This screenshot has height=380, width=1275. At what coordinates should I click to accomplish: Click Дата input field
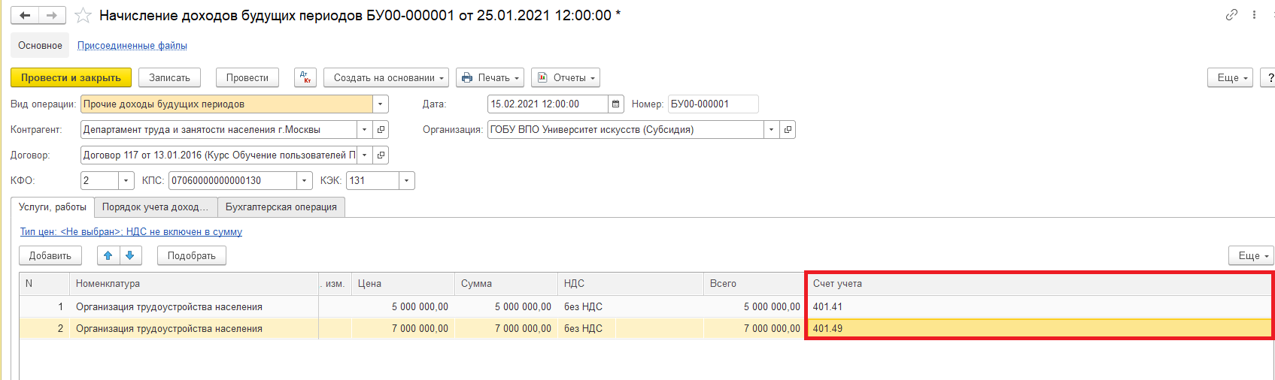tap(548, 104)
